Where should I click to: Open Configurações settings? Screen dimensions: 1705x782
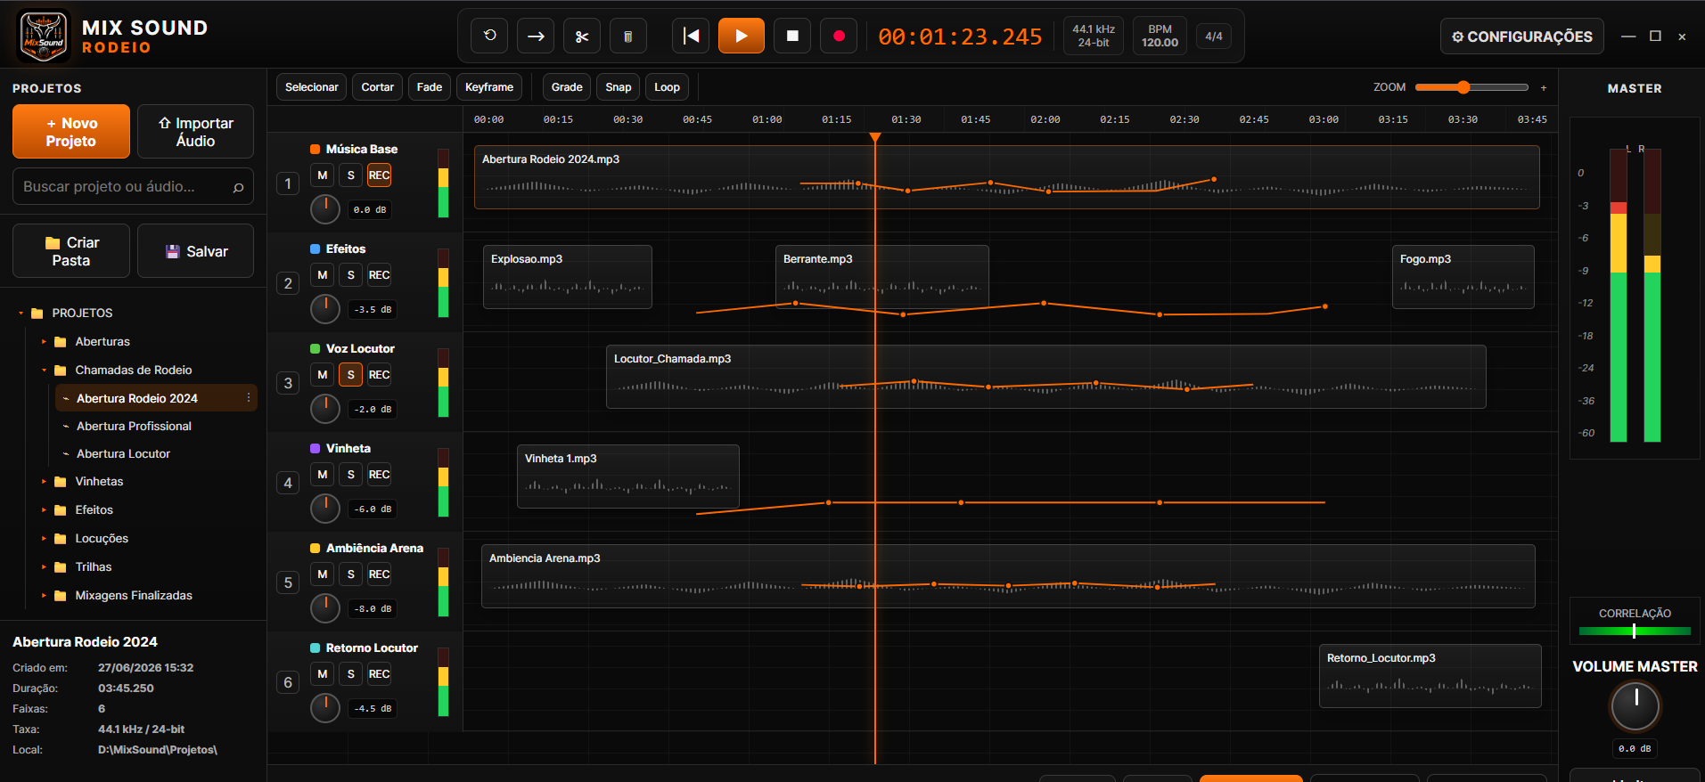pos(1522,37)
